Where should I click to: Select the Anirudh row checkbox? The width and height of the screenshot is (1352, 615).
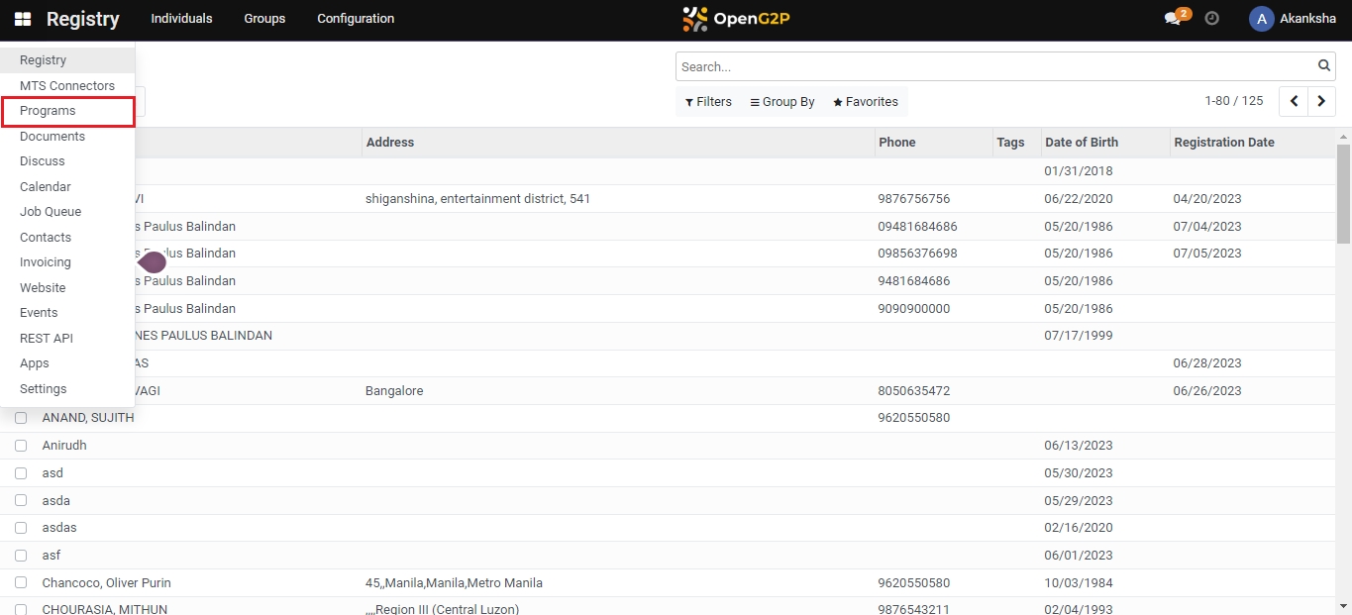point(21,446)
